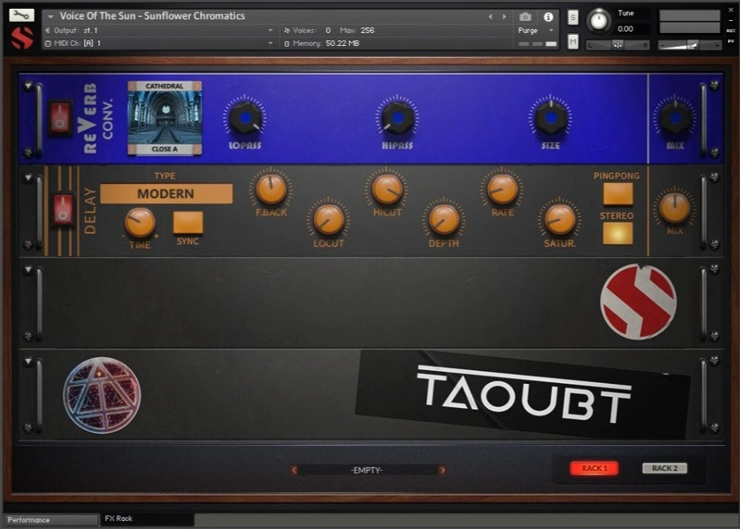Select next reverb category arrow beside CATHEDRAL
Screen dimensions: 740x529
click(x=197, y=85)
